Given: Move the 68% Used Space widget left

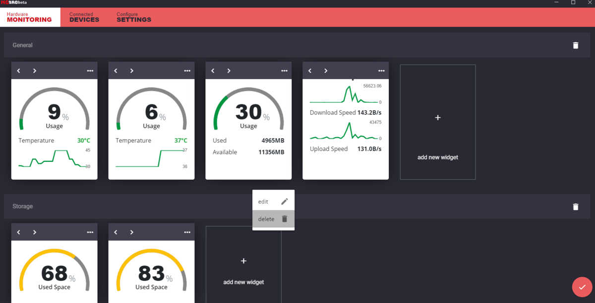Looking at the screenshot, I should [x=19, y=232].
